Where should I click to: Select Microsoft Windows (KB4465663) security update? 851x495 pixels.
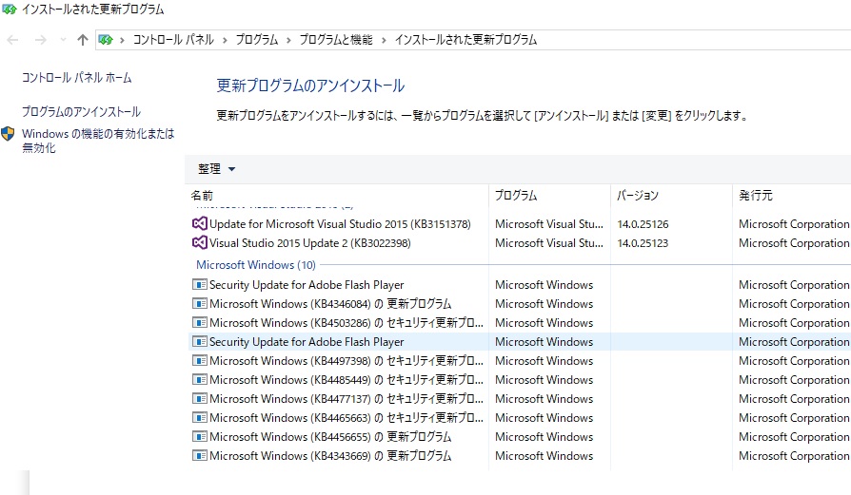click(x=346, y=417)
